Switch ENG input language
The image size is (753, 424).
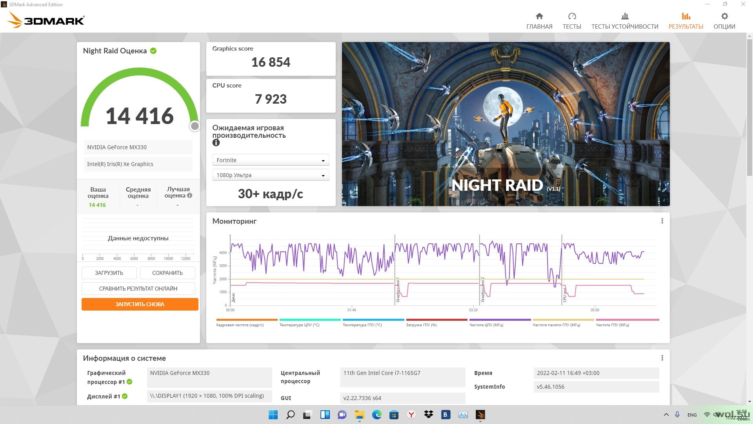pyautogui.click(x=692, y=415)
